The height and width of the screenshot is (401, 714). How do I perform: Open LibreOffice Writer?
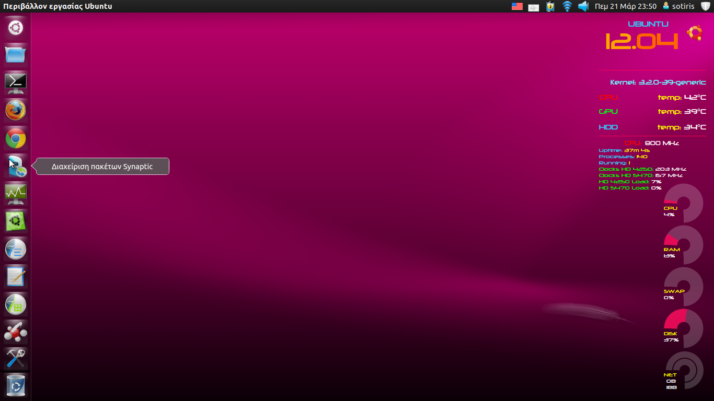coord(16,249)
